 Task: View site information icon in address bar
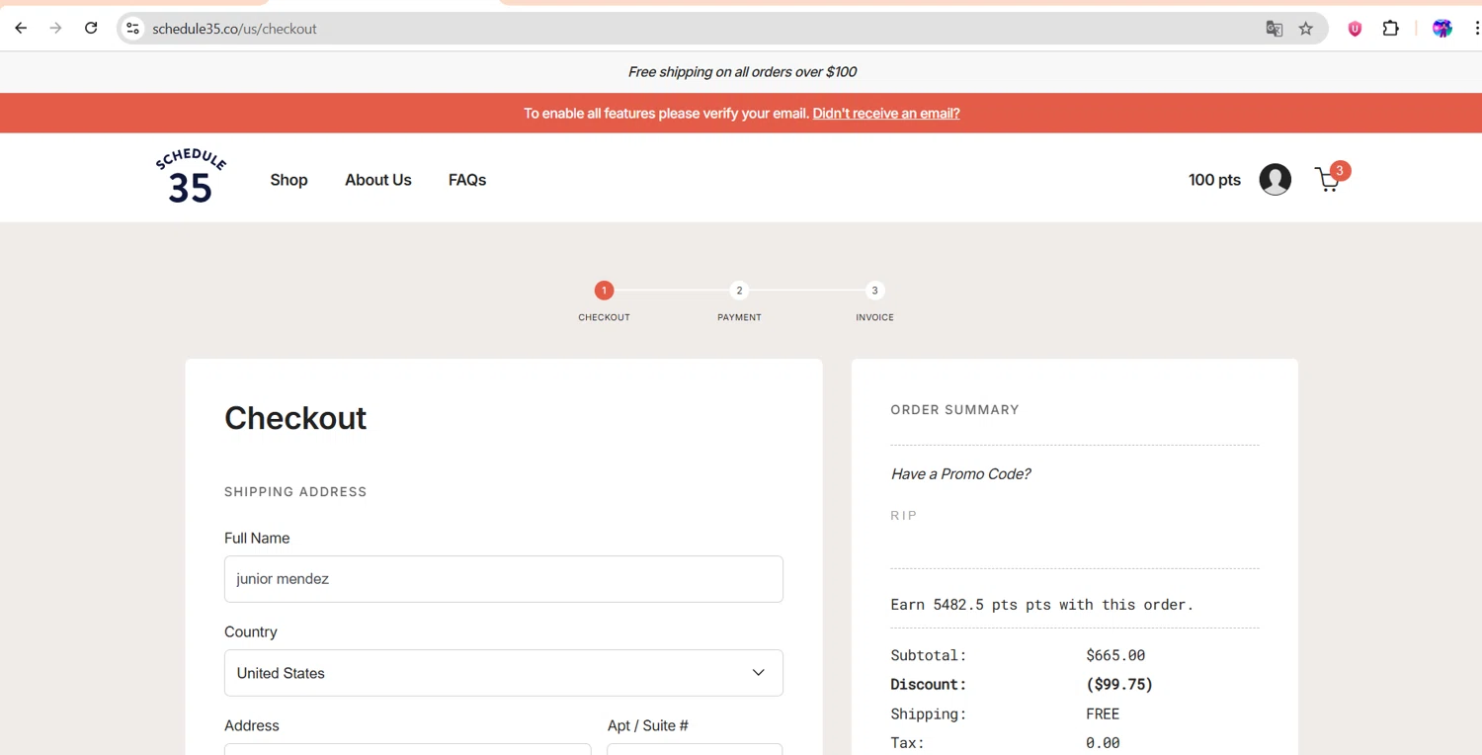click(132, 29)
